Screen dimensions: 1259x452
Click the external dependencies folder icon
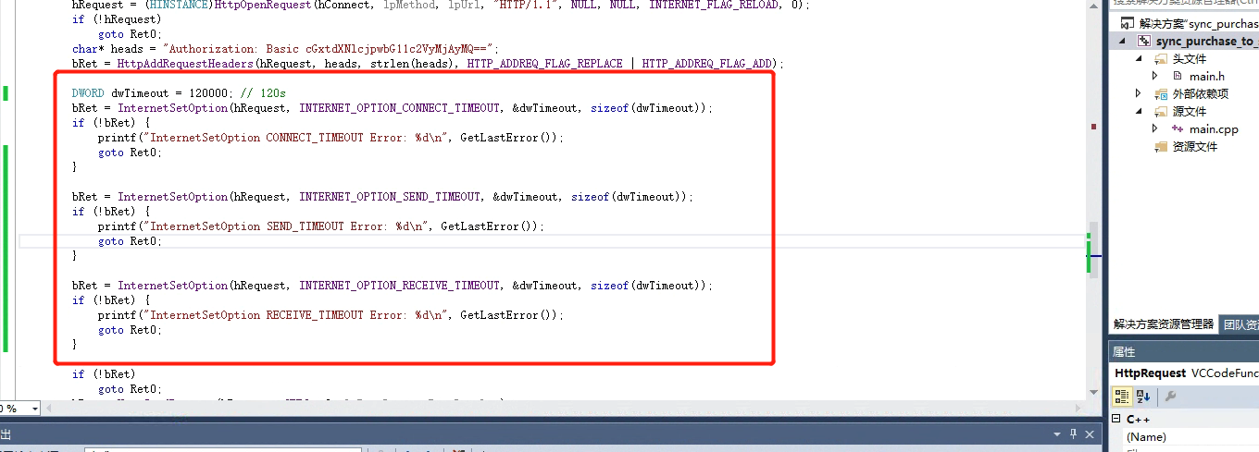(x=1161, y=93)
